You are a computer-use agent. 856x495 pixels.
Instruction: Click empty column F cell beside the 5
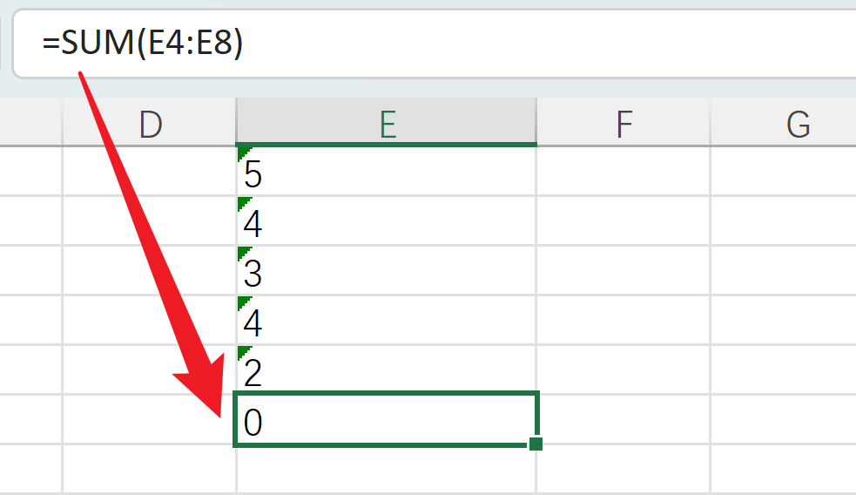click(623, 173)
